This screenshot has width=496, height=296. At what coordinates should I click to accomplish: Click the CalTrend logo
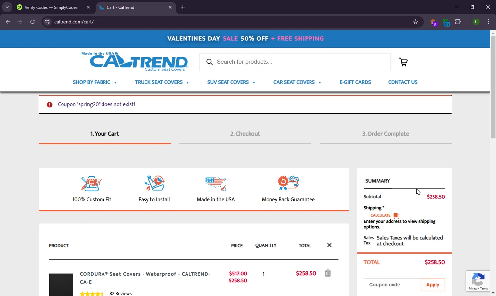(x=135, y=61)
